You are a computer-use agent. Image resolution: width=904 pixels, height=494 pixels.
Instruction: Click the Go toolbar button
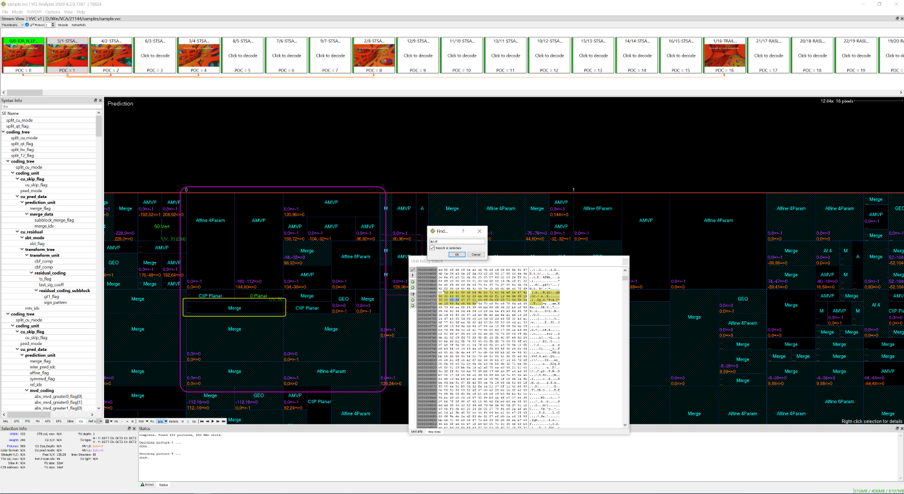[194, 421]
